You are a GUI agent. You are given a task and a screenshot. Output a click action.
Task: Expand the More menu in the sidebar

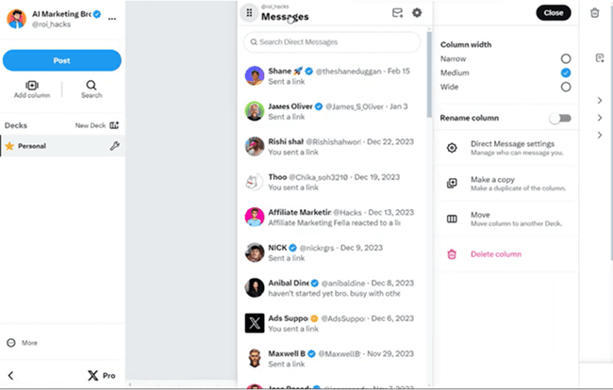point(23,343)
